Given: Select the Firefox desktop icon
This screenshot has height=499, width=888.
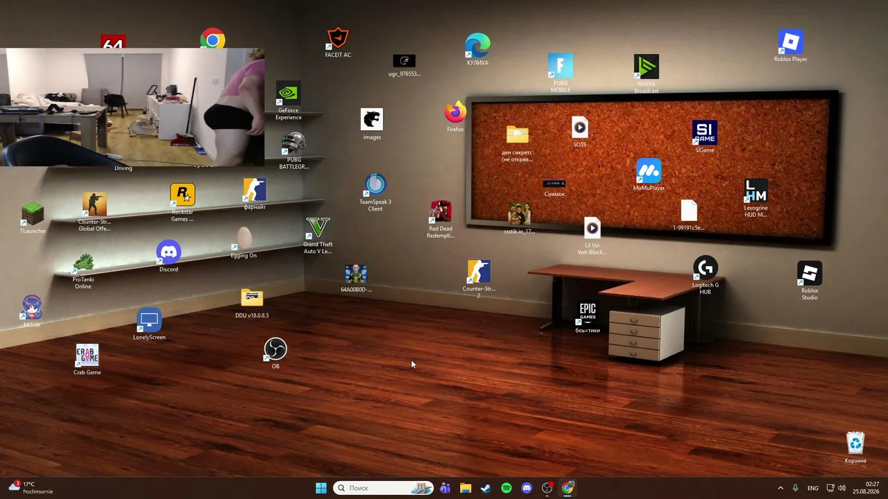Looking at the screenshot, I should pyautogui.click(x=456, y=116).
